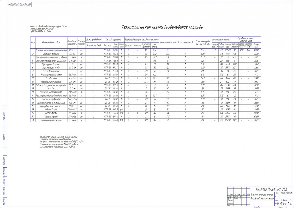This screenshot has width=294, height=208.
Task: Select the 'Предуборочное рыхление' row name
Action: 51,106
